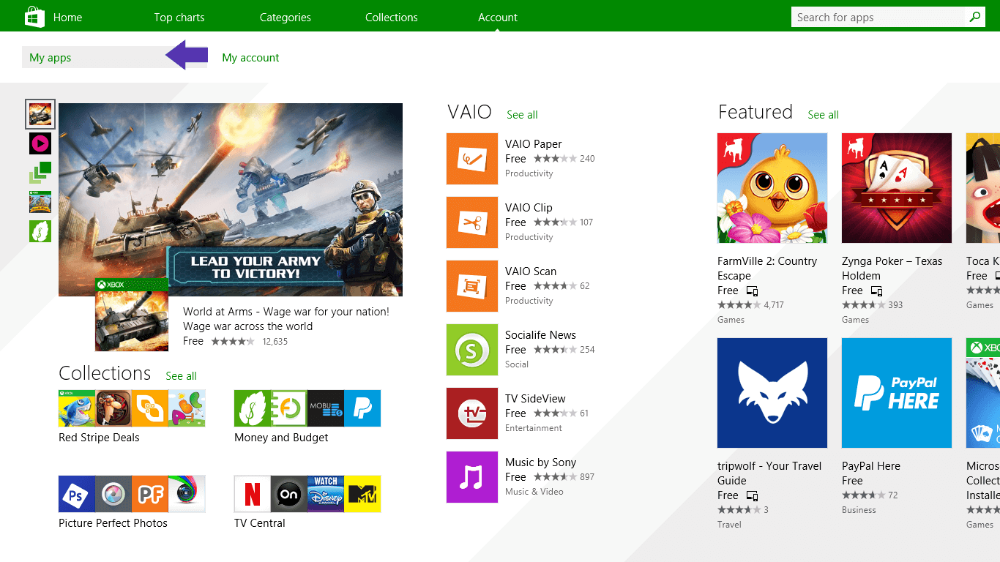Image resolution: width=1000 pixels, height=562 pixels.
Task: Go to the Home tab
Action: pyautogui.click(x=67, y=18)
